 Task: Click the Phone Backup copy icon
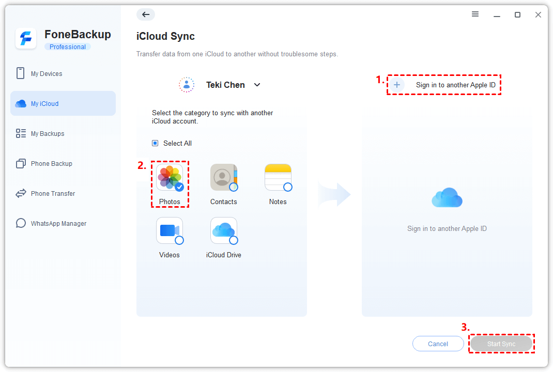click(x=21, y=163)
